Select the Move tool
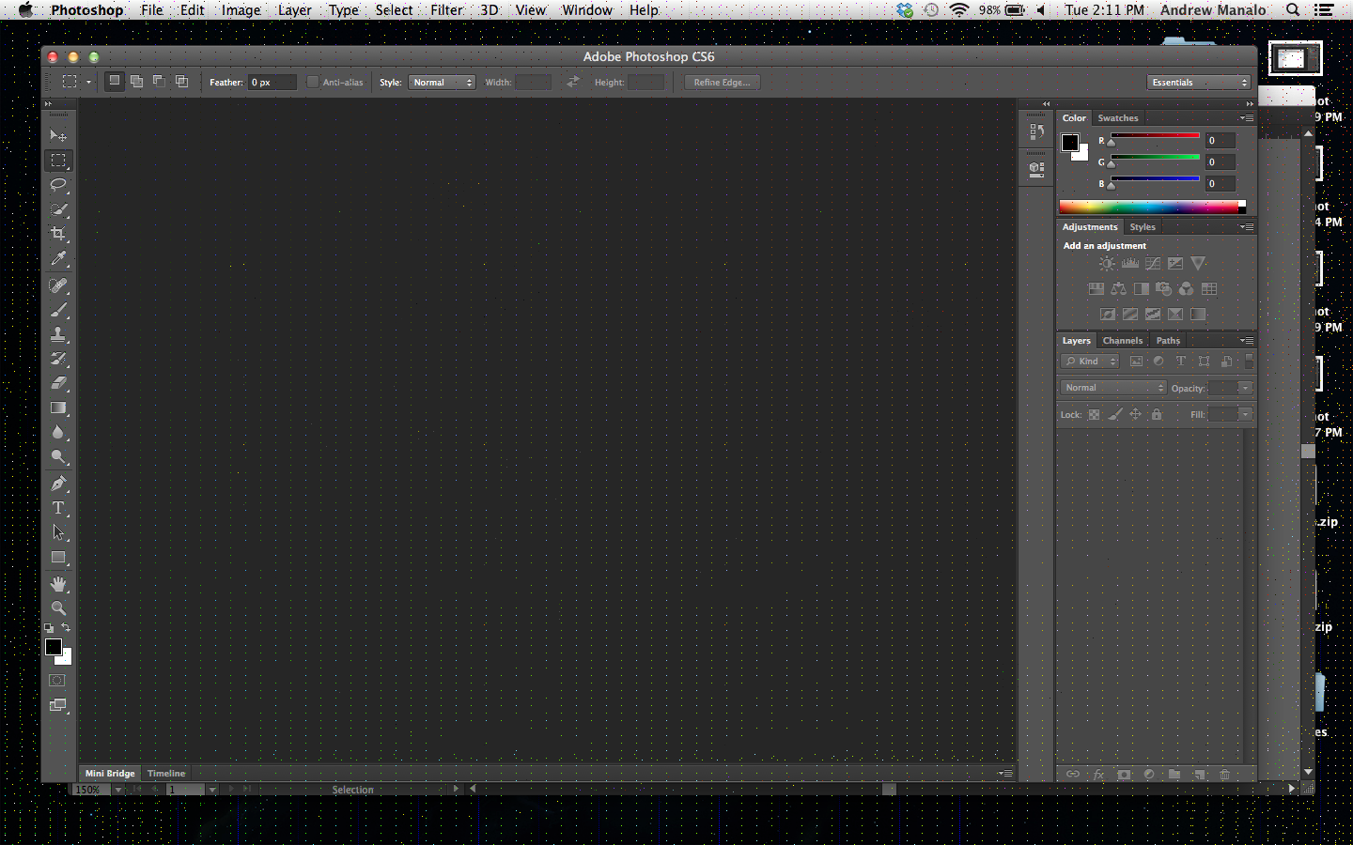Viewport: 1353px width, 845px height. 58,135
